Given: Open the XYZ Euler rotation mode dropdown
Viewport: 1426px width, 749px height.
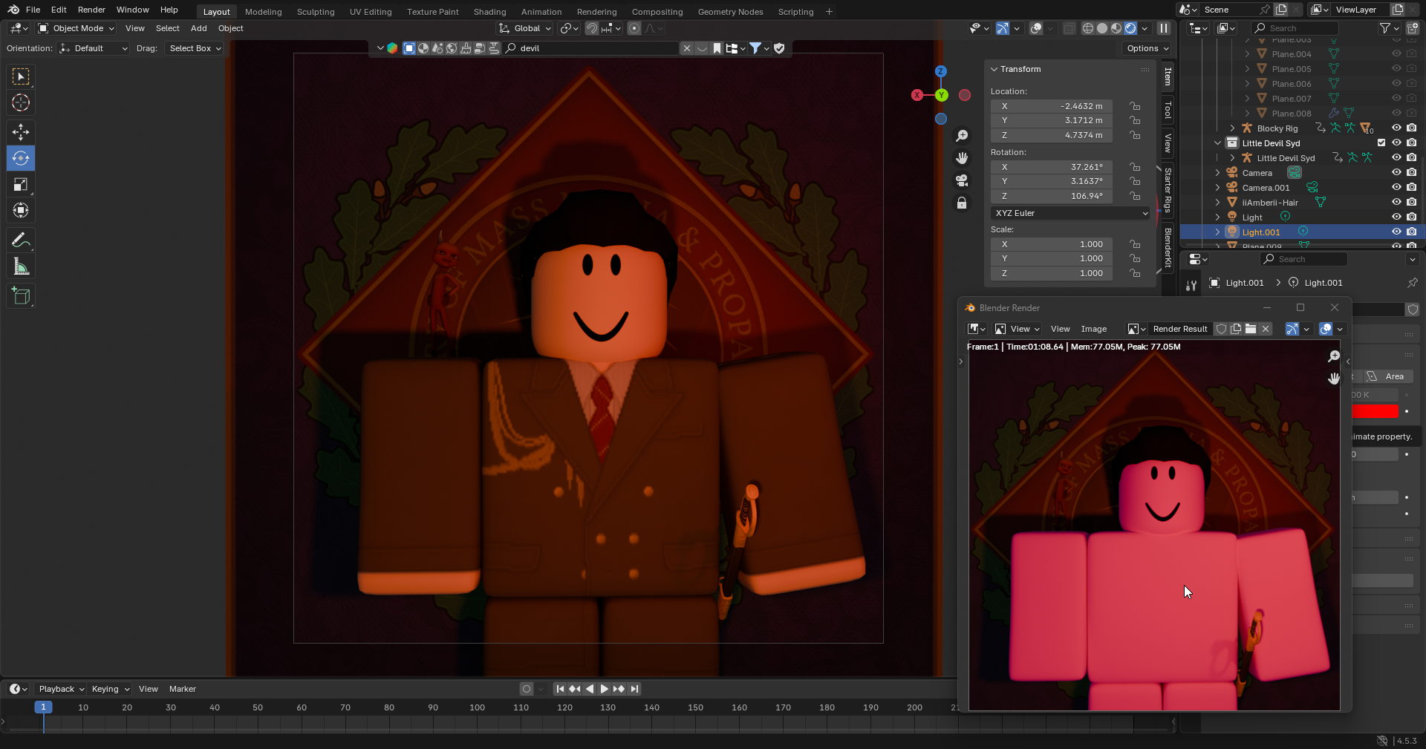Looking at the screenshot, I should click(x=1071, y=213).
